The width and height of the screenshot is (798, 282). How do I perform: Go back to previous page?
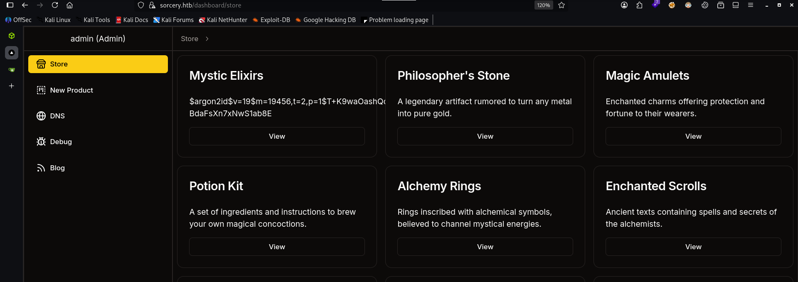click(x=25, y=5)
